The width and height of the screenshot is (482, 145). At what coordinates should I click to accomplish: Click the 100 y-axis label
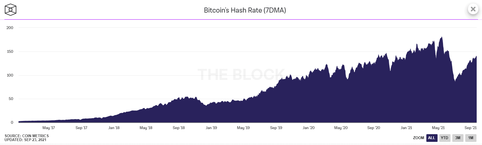coord(10,75)
